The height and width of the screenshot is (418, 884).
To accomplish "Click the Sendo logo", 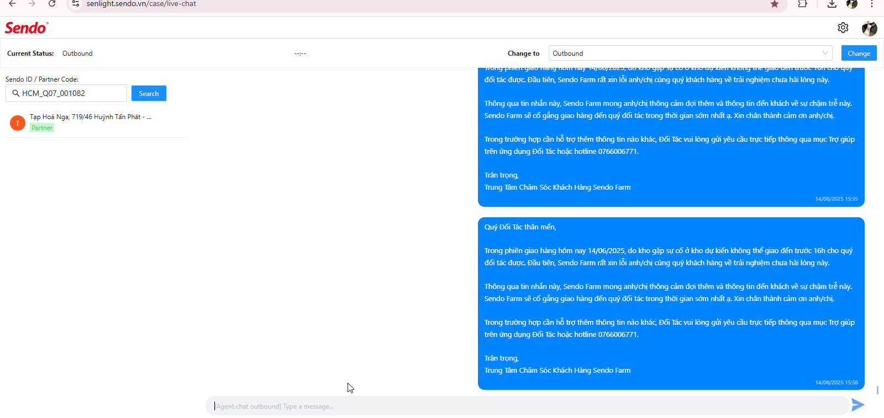I will 27,28.
